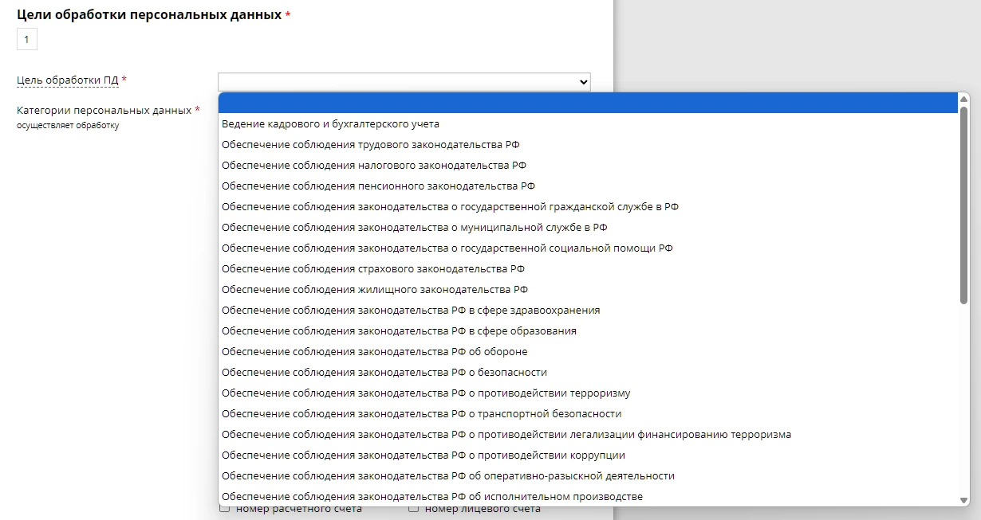Select the number 1 purpose tab
The width and height of the screenshot is (981, 520).
[x=27, y=39]
